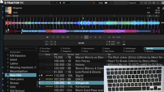Jump to track start in stripe view
Screen dimensions: 164x92
point(6,31)
